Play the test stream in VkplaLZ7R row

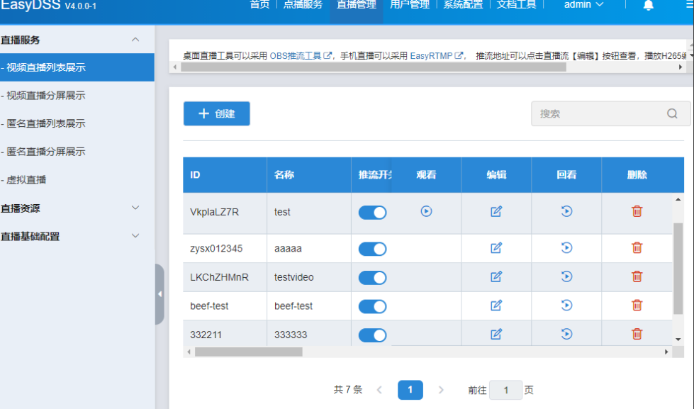[426, 211]
